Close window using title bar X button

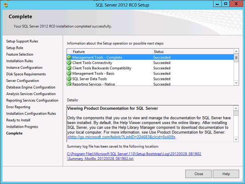click(x=236, y=4)
